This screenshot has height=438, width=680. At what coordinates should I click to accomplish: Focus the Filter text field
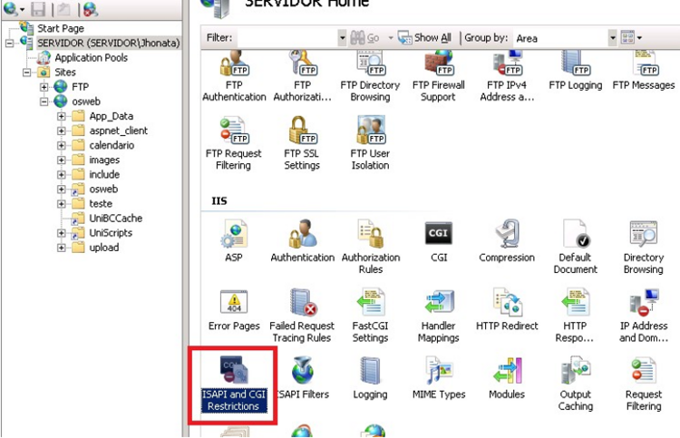(287, 38)
